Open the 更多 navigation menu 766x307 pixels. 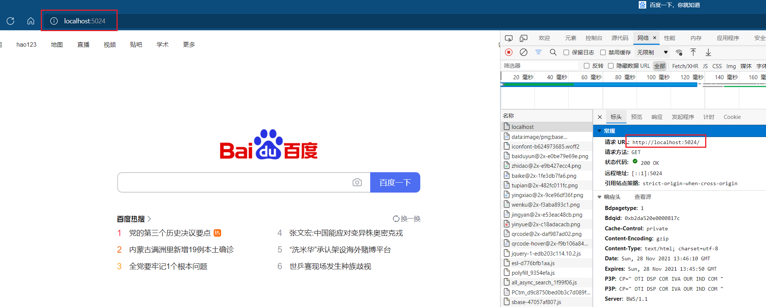[189, 45]
